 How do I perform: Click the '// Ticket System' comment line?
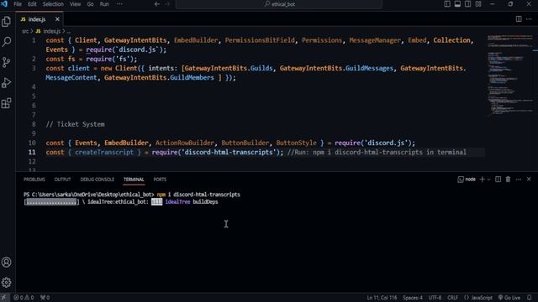pos(75,124)
